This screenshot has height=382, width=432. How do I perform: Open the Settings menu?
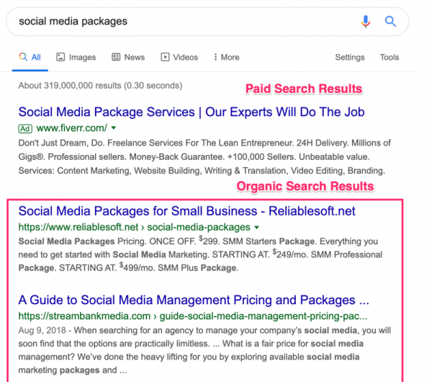(x=349, y=57)
